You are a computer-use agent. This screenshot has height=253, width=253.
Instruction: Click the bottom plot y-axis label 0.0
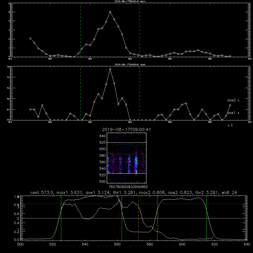(x=17, y=240)
